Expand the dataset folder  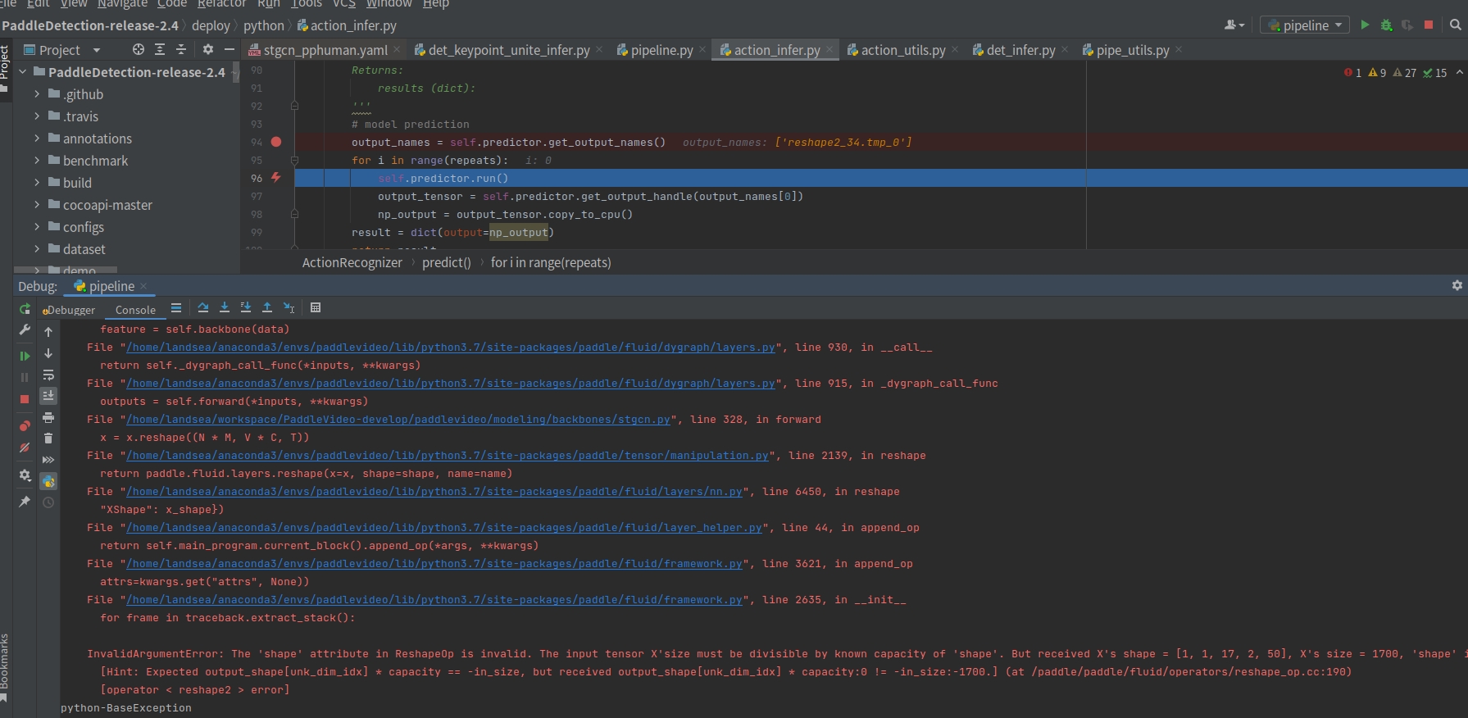(37, 249)
